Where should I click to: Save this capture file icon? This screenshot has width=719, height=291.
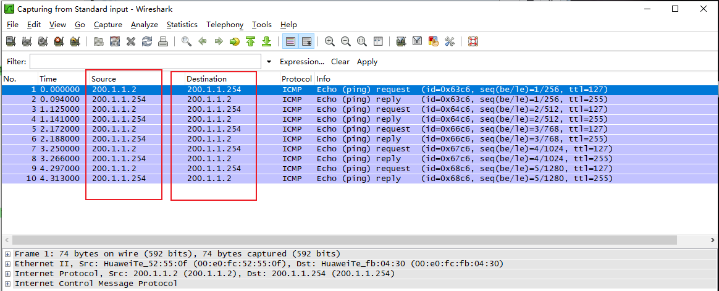(x=115, y=42)
